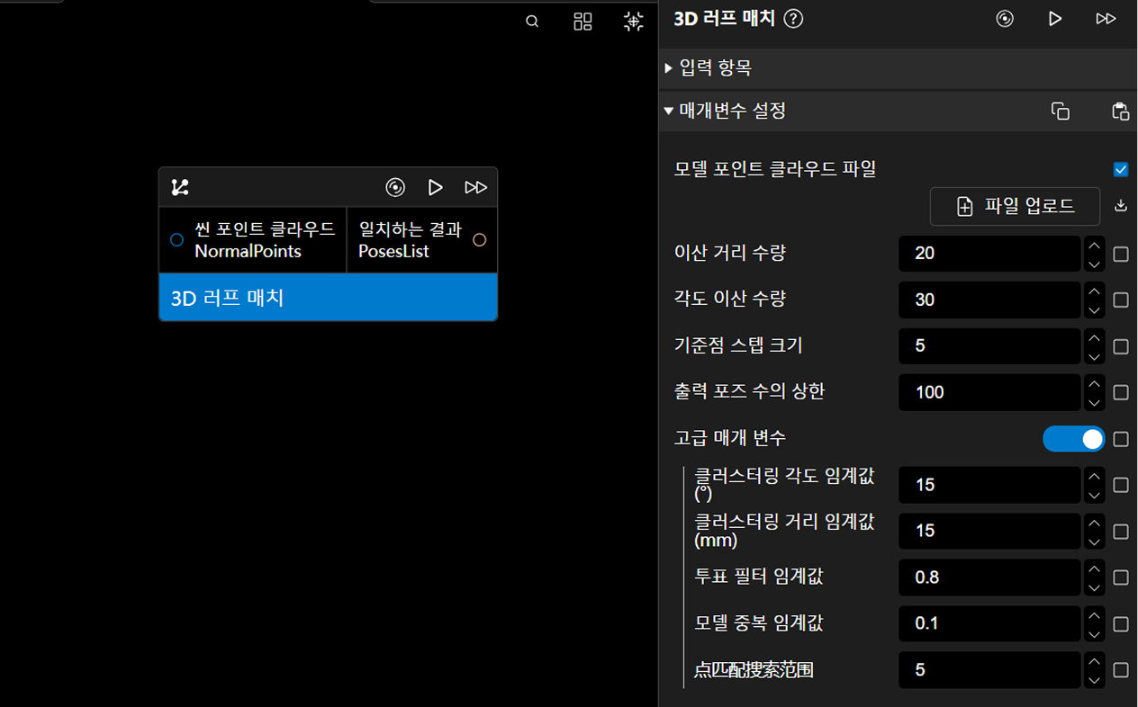Image resolution: width=1138 pixels, height=707 pixels.
Task: Open help for 3D 러프 매치
Action: point(793,19)
